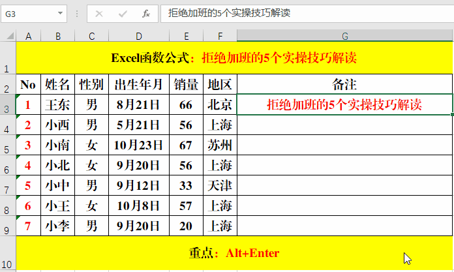Click the '性别' header cell
The width and height of the screenshot is (454, 272).
(92, 84)
